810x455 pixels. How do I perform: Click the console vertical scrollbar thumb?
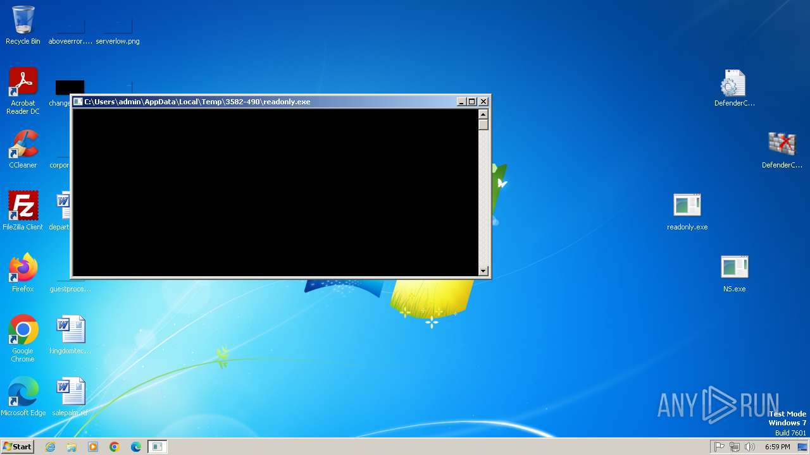(483, 124)
